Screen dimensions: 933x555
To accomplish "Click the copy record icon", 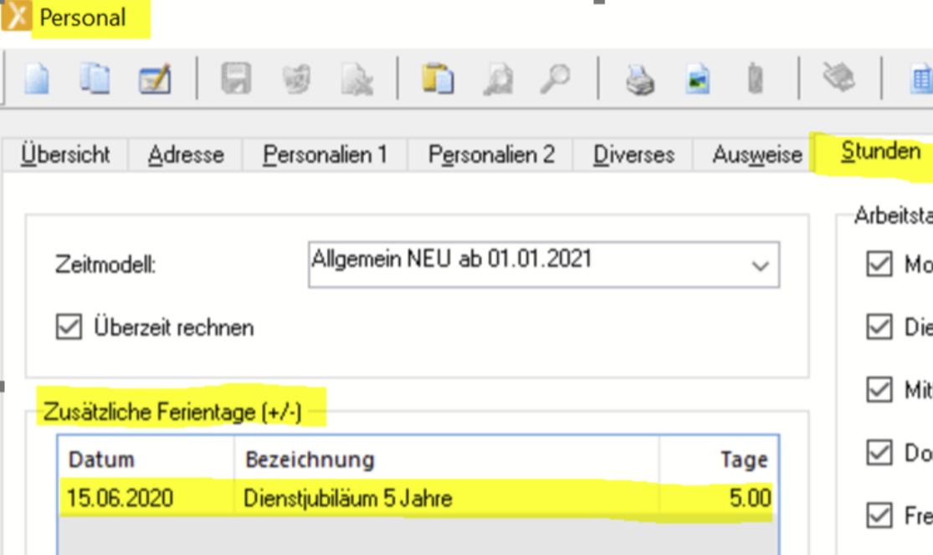I will [95, 79].
